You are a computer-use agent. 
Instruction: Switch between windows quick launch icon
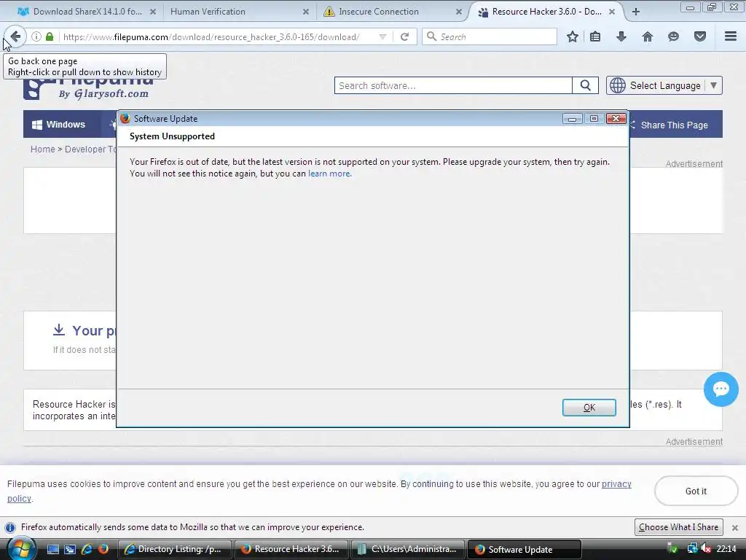click(x=70, y=549)
